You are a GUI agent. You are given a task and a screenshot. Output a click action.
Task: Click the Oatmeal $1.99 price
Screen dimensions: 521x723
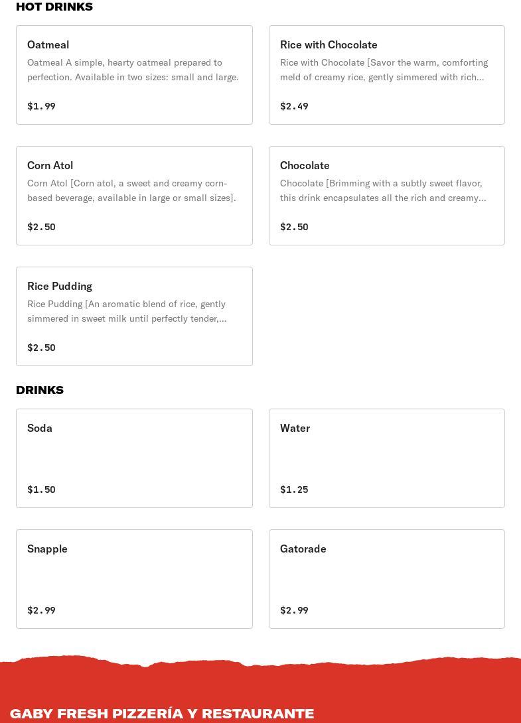41,106
